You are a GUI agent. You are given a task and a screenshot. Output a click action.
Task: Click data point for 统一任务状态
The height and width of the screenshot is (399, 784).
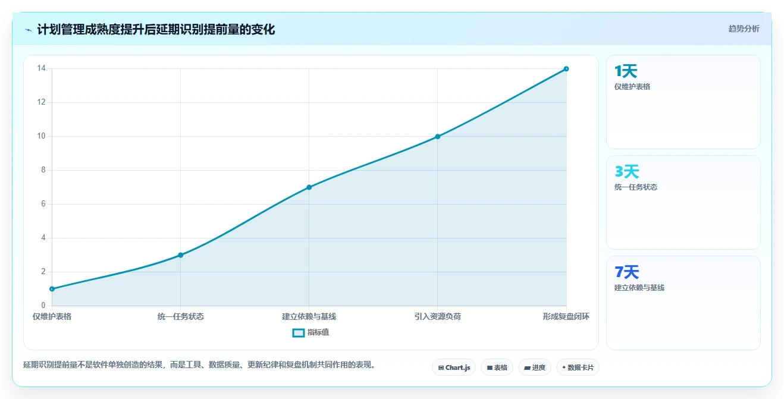click(181, 255)
